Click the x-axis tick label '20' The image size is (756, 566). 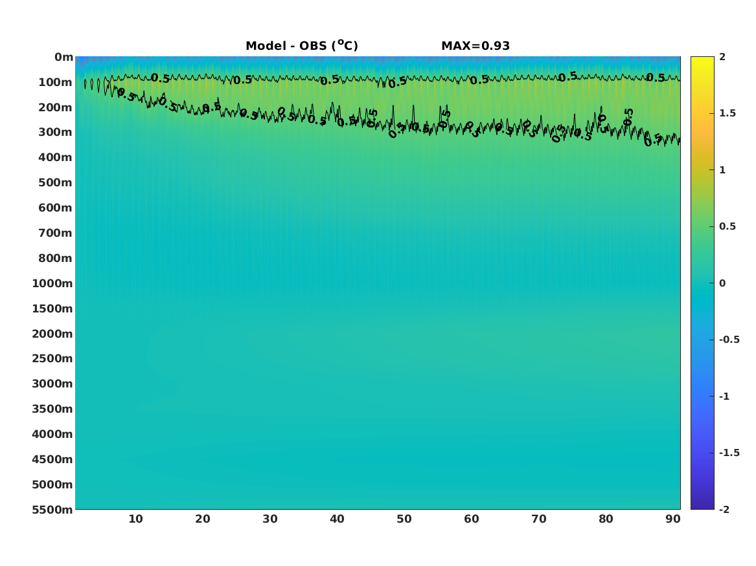[x=203, y=519]
